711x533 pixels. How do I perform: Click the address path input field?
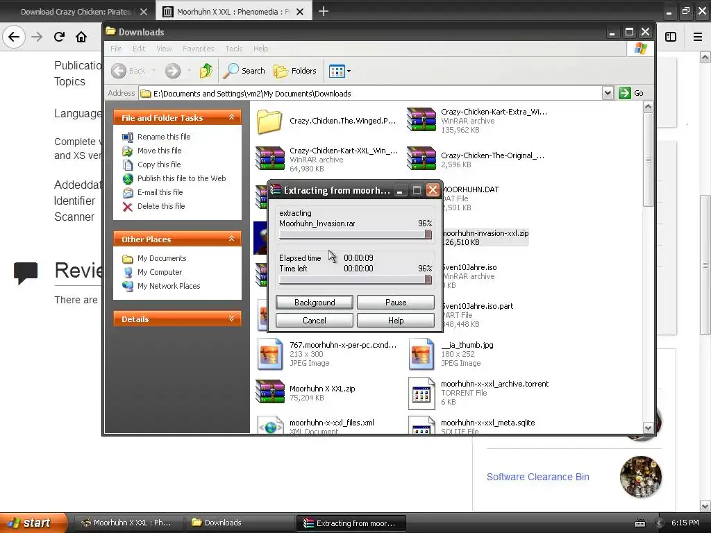pos(369,94)
